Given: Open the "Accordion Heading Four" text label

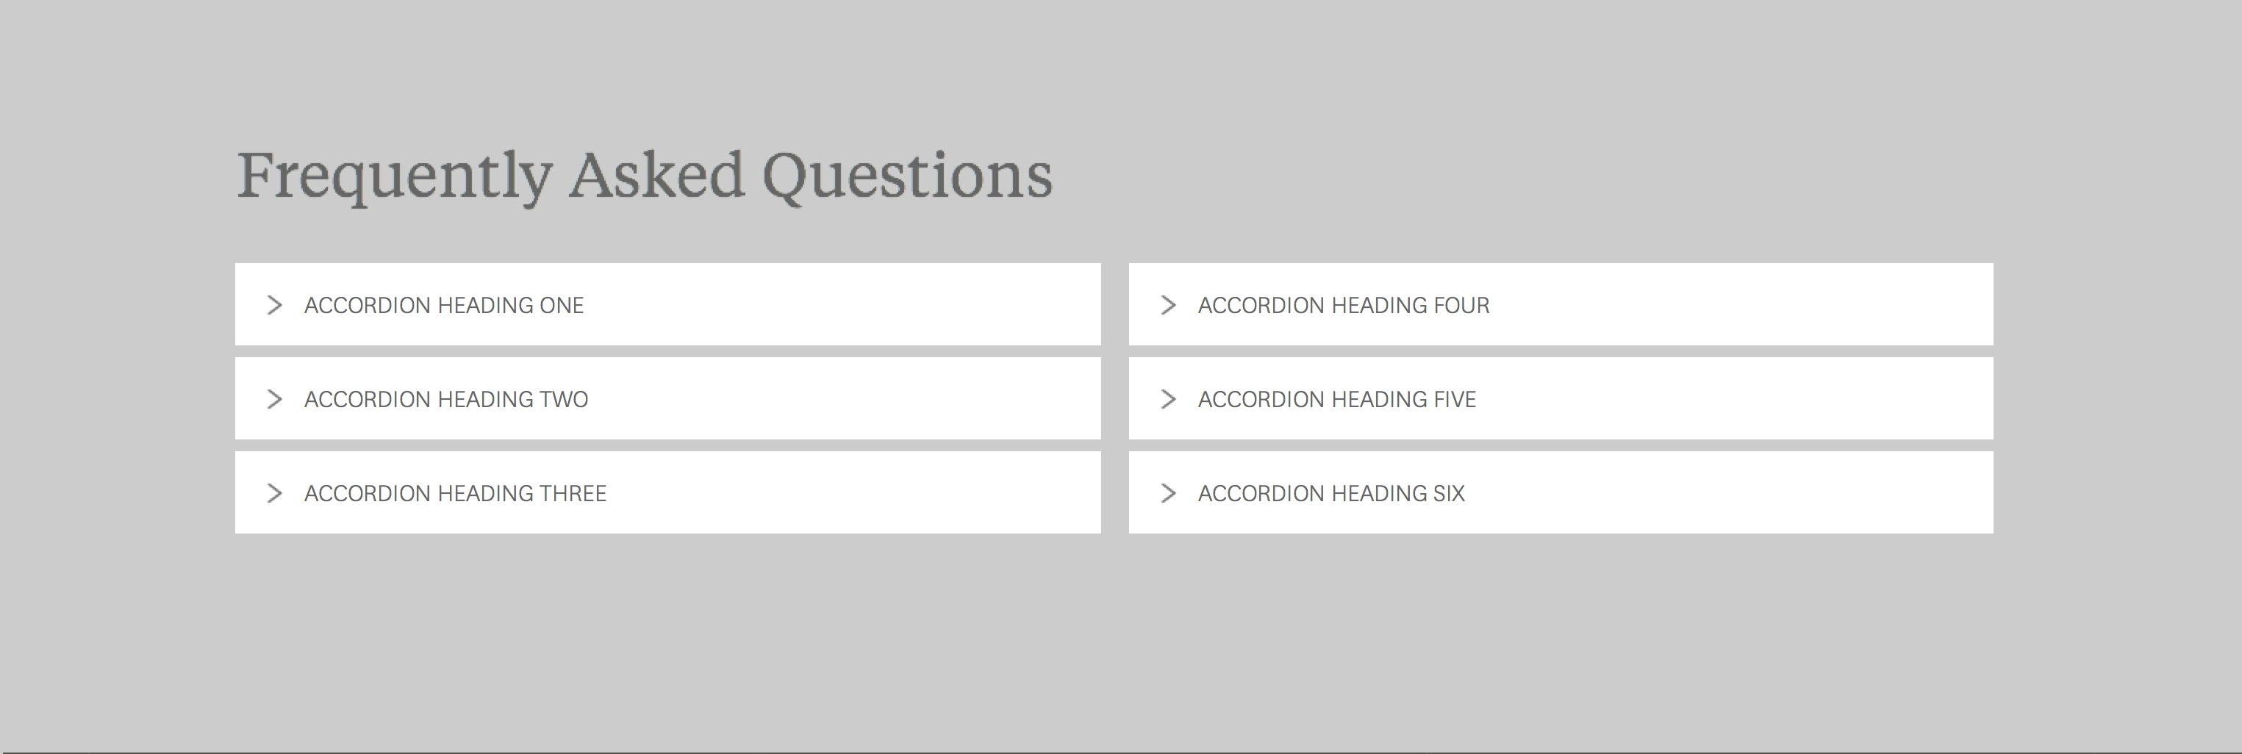Looking at the screenshot, I should 1344,305.
